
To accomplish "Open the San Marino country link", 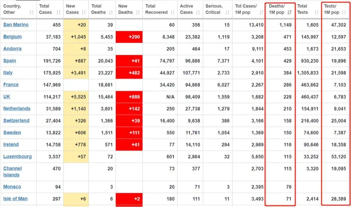I will (x=16, y=25).
